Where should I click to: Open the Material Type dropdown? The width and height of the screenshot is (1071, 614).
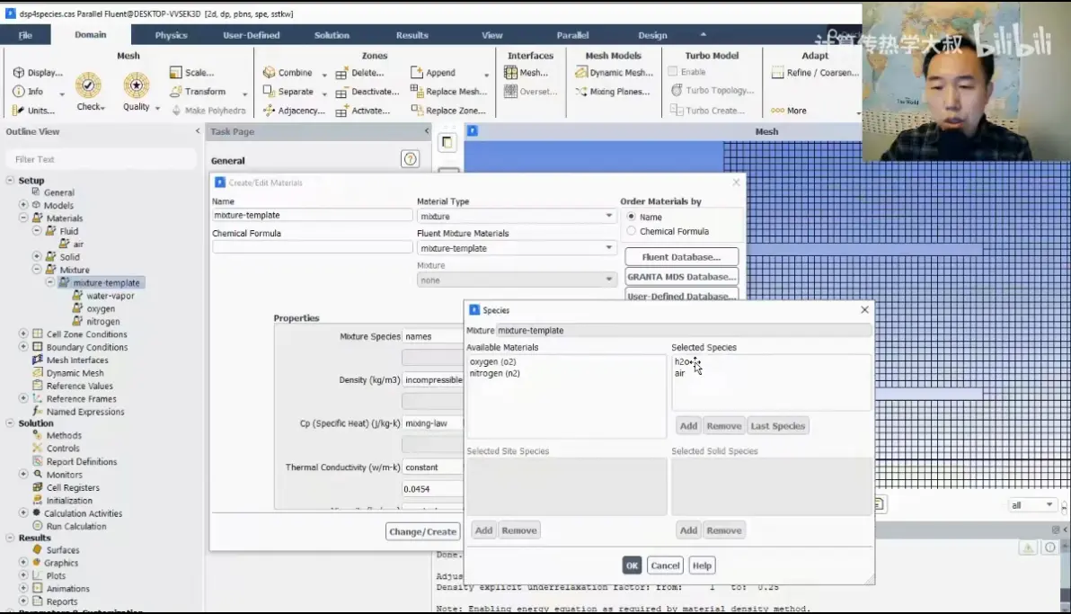516,216
